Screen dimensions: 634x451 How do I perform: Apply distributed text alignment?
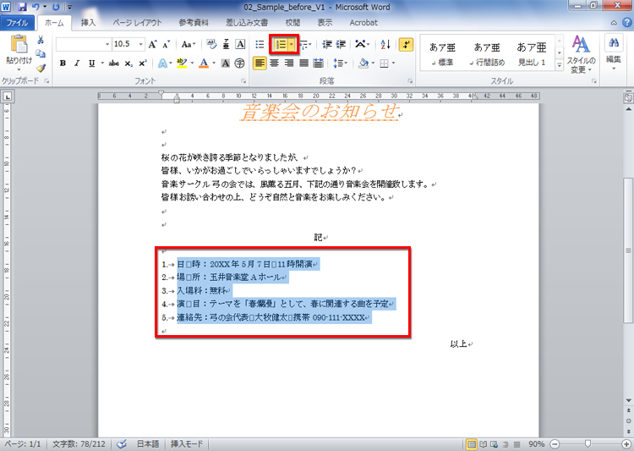tap(318, 63)
